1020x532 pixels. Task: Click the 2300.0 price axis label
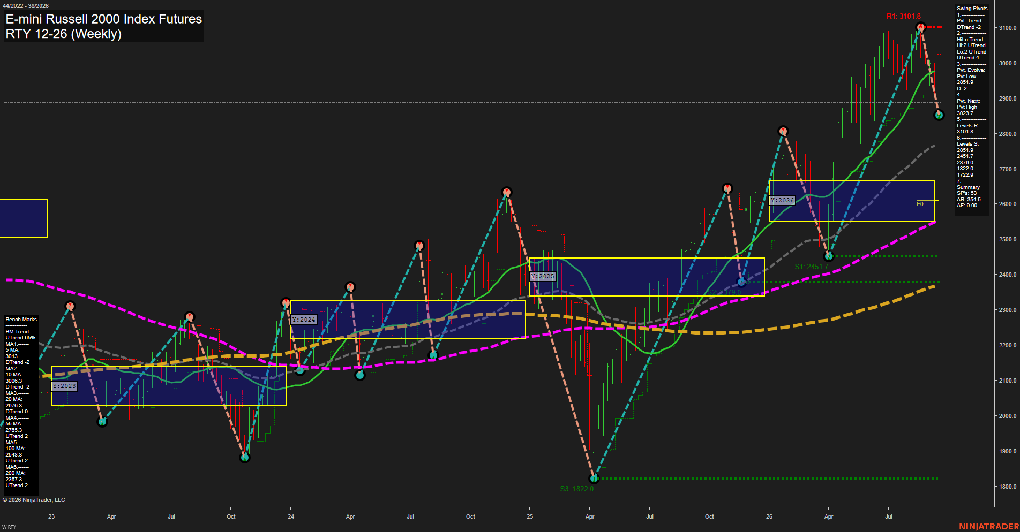1008,310
